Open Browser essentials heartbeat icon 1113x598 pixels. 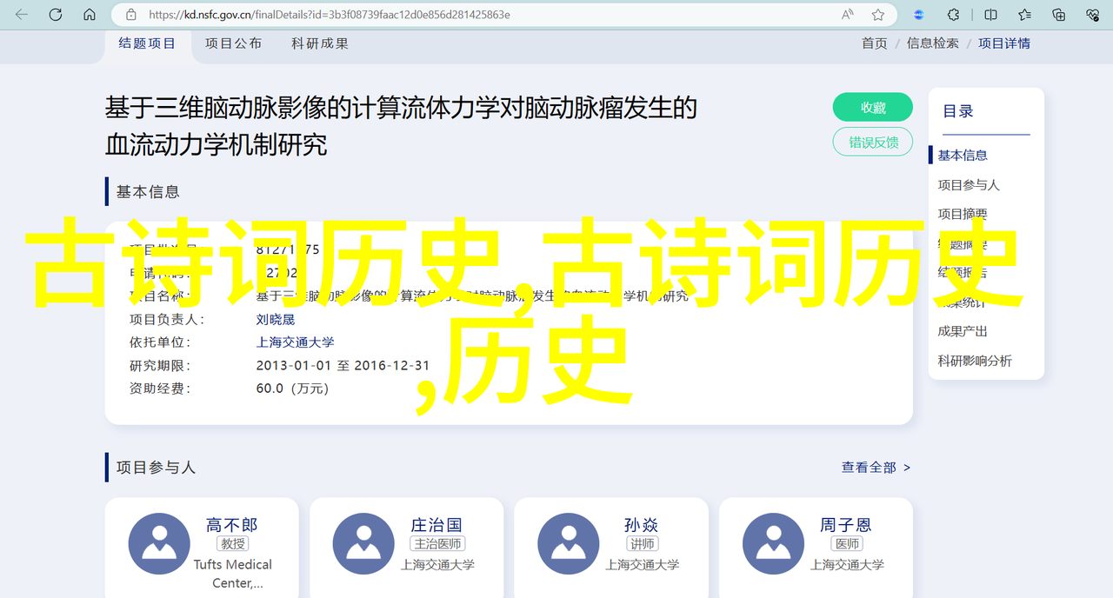tap(1094, 15)
